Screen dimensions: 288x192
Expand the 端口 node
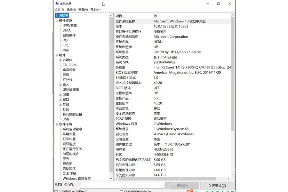tap(60, 100)
